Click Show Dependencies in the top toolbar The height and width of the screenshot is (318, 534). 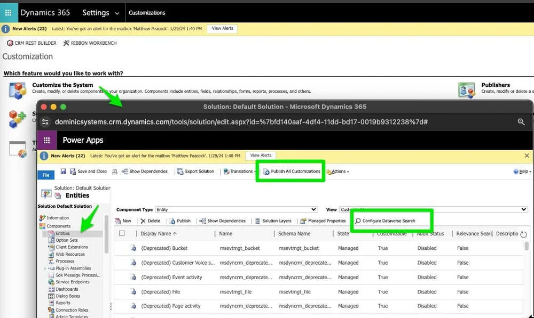point(145,172)
